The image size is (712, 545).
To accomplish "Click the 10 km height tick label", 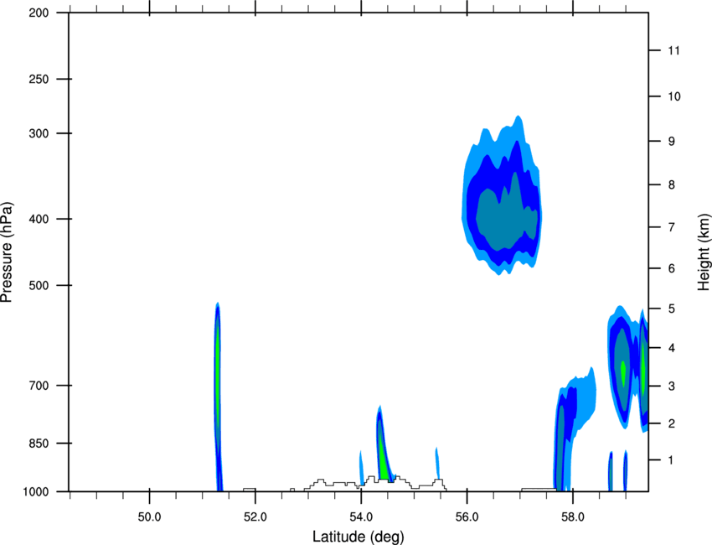I will pos(674,96).
